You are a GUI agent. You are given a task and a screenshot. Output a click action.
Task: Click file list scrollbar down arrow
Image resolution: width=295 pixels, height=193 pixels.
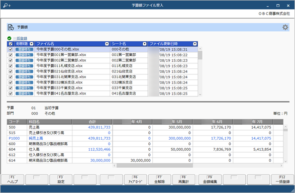point(200,94)
